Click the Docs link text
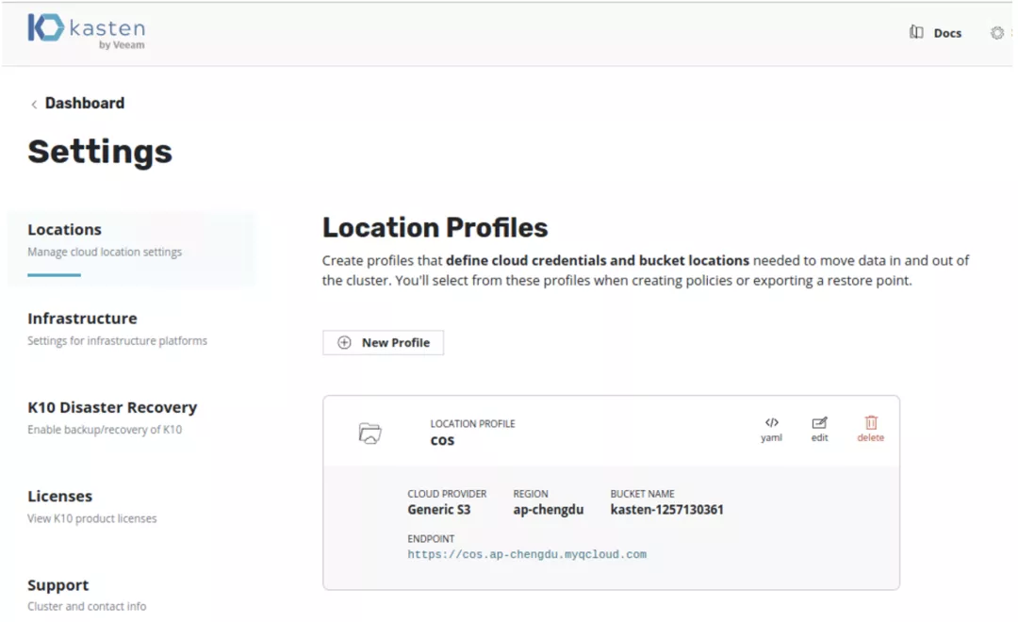Image resolution: width=1018 pixels, height=622 pixels. point(947,33)
